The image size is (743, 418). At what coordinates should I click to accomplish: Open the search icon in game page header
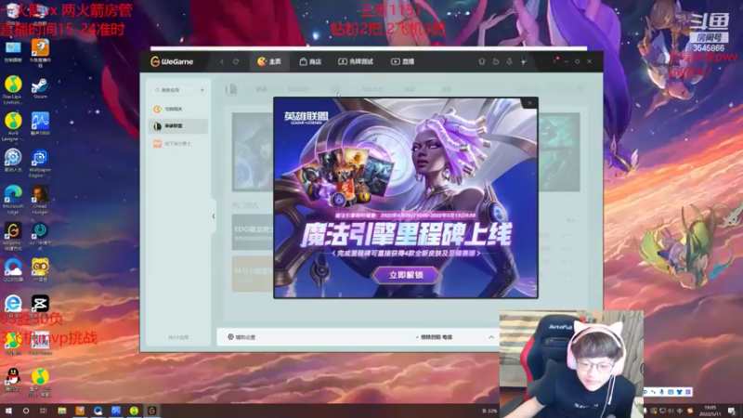[x=580, y=88]
